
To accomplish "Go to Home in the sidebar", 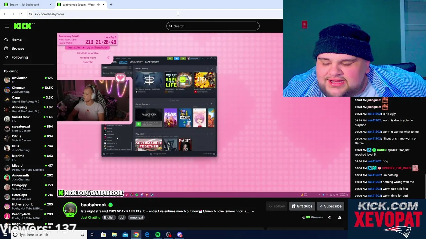I will (x=16, y=40).
